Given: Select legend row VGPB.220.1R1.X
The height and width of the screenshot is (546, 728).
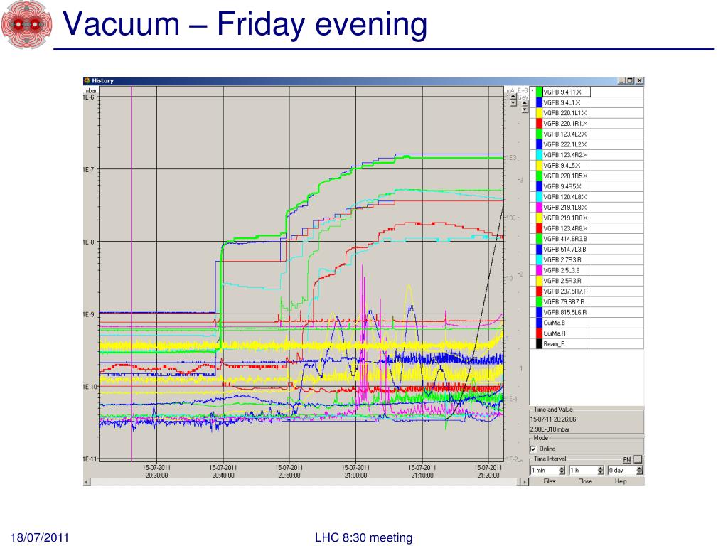Looking at the screenshot, I should pyautogui.click(x=587, y=124).
